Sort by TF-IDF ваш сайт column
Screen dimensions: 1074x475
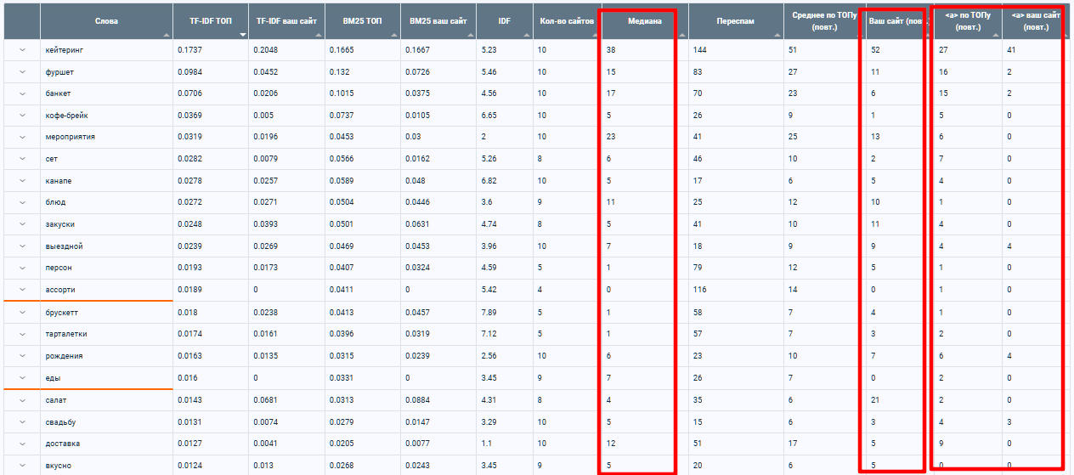point(286,20)
